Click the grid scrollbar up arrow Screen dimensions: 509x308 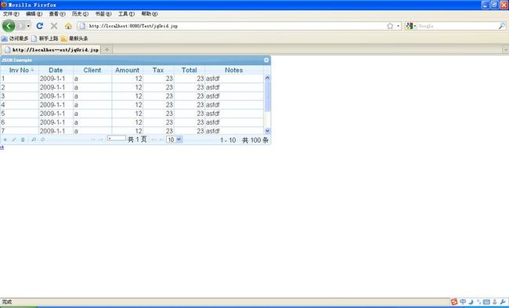267,78
